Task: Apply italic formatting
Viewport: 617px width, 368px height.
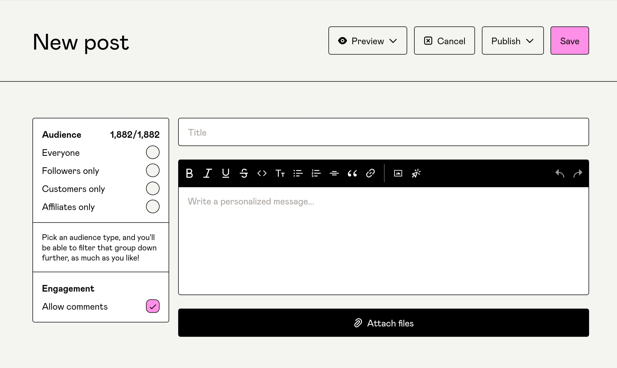Action: [x=207, y=174]
